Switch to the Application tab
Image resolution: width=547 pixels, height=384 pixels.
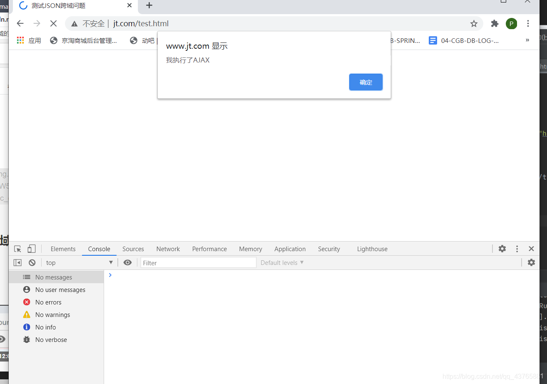pyautogui.click(x=290, y=249)
